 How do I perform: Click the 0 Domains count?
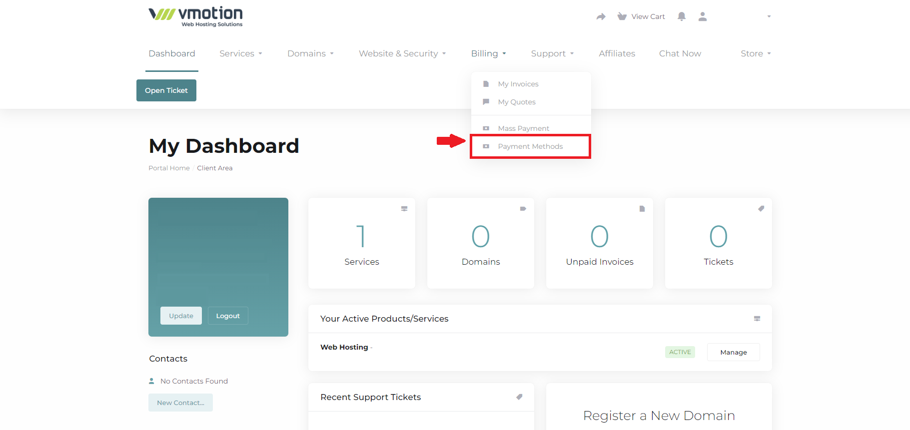(481, 236)
